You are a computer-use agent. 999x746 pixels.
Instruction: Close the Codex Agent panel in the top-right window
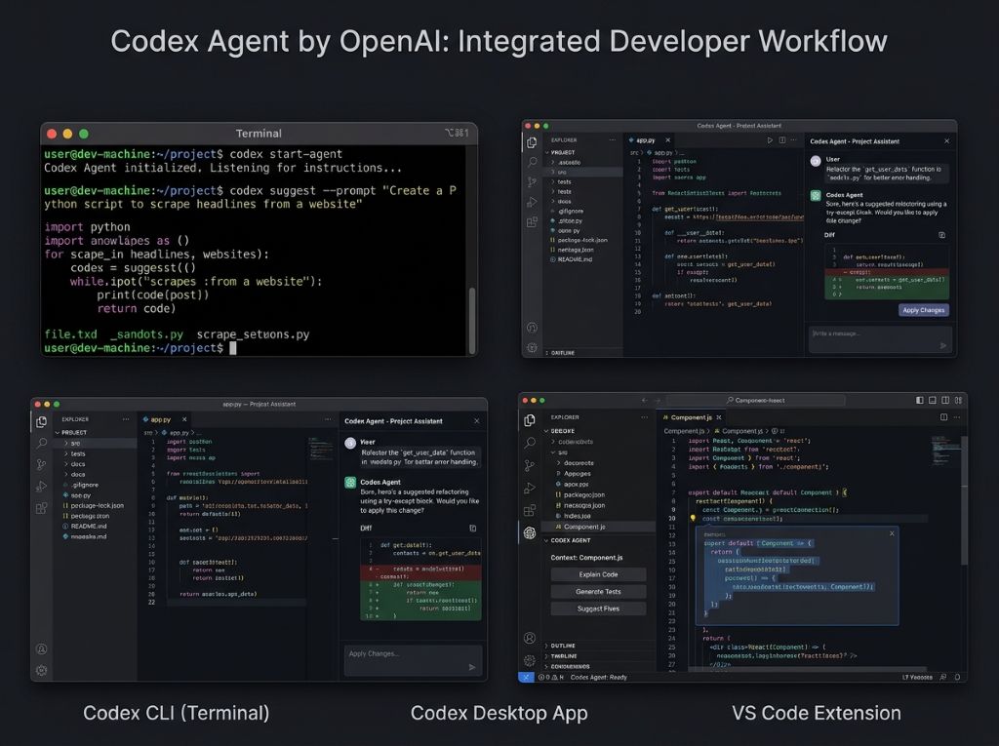click(946, 140)
